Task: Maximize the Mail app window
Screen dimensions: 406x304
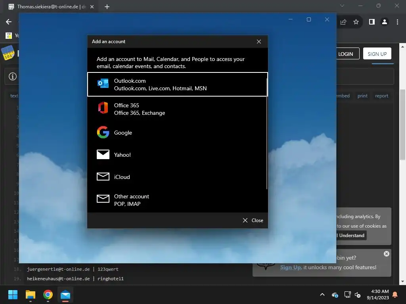Action: click(x=308, y=19)
